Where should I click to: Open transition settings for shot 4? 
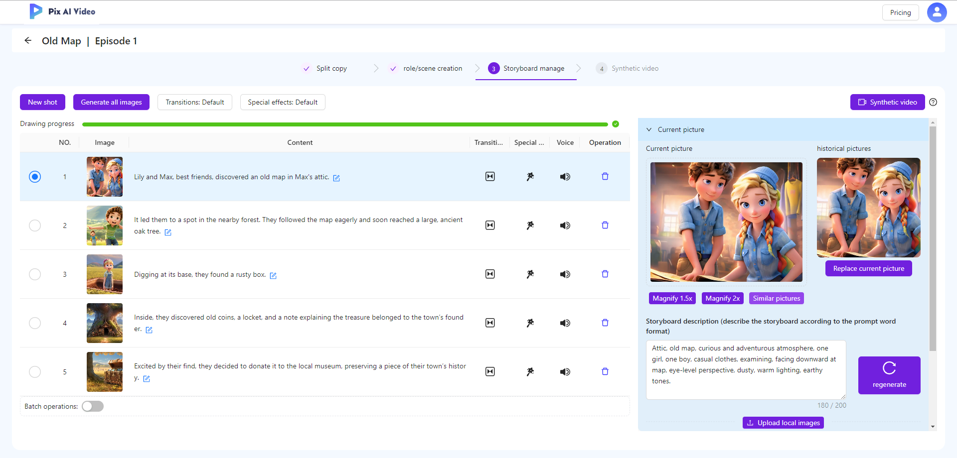[x=490, y=323]
